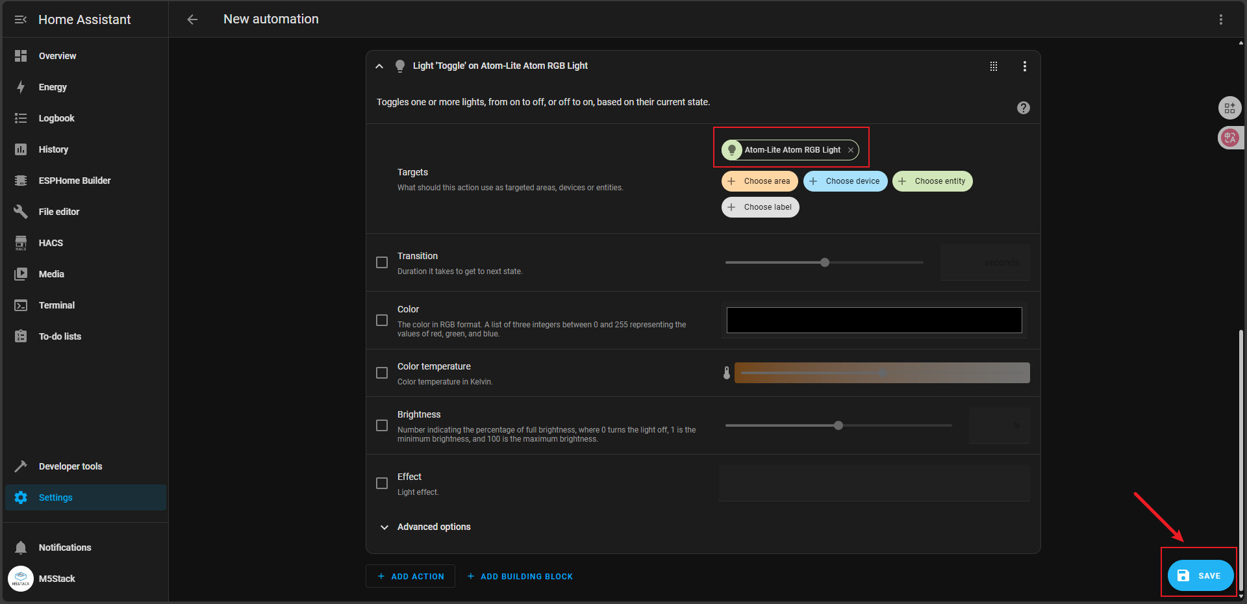Click the Add Action button
The height and width of the screenshot is (604, 1247).
tap(410, 577)
